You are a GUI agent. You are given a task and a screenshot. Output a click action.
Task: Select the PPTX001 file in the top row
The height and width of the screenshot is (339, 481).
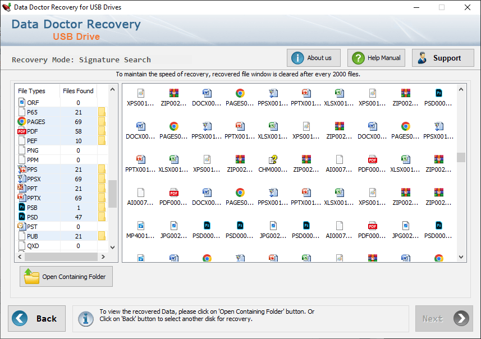pos(306,98)
